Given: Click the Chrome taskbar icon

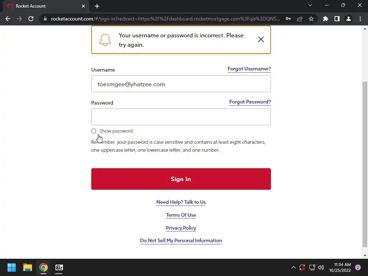Looking at the screenshot, I should (43, 267).
